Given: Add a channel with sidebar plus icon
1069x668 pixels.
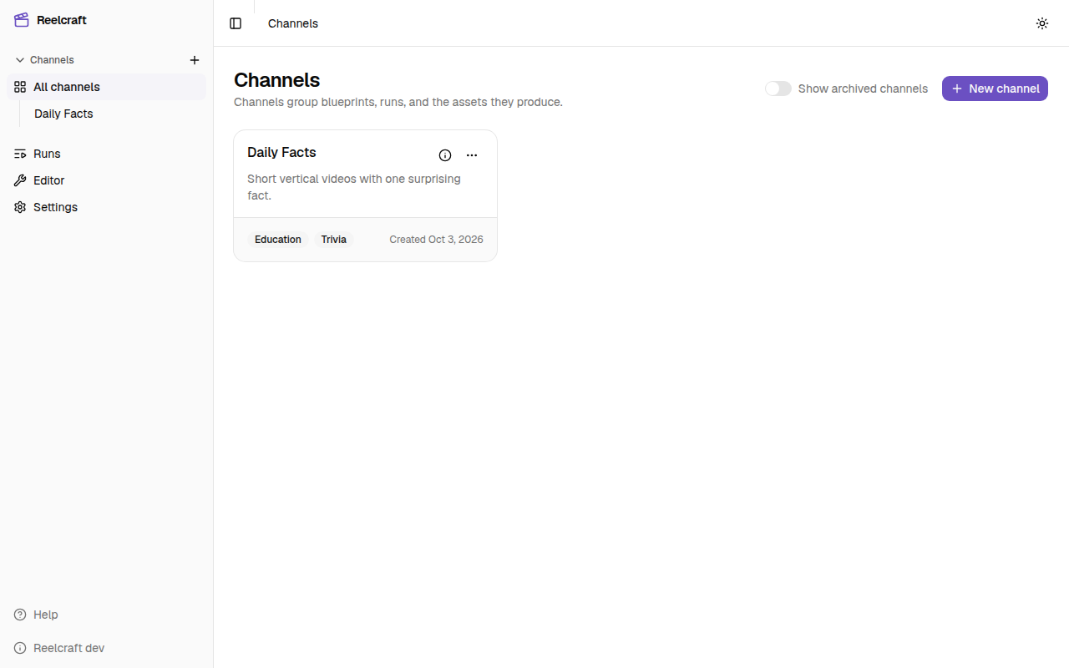Looking at the screenshot, I should click(x=195, y=60).
